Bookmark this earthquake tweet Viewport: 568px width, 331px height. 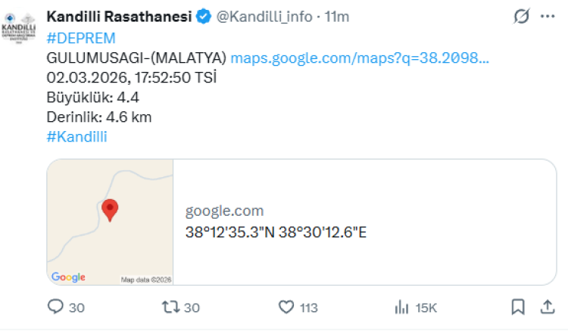518,307
